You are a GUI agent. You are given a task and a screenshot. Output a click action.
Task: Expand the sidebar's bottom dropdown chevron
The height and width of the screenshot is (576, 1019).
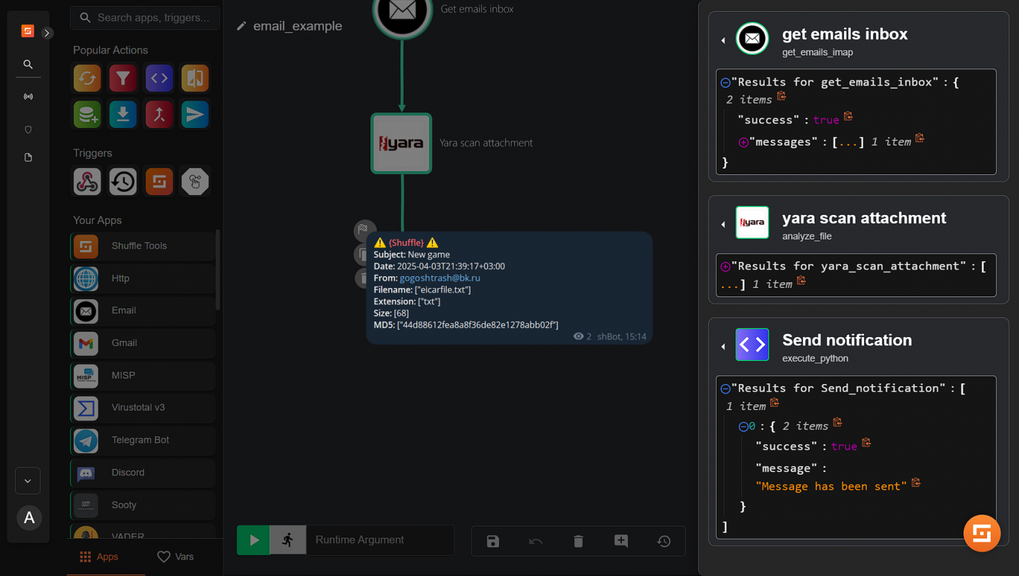28,481
